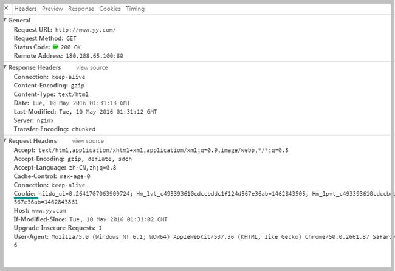Collapse the Response Headers section triangle
Viewport: 395px width, 271px height.
[x=5, y=67]
